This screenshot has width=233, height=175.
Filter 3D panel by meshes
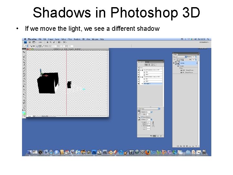coord(149,65)
